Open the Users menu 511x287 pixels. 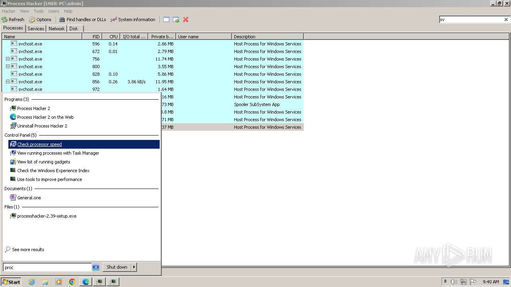coord(53,11)
